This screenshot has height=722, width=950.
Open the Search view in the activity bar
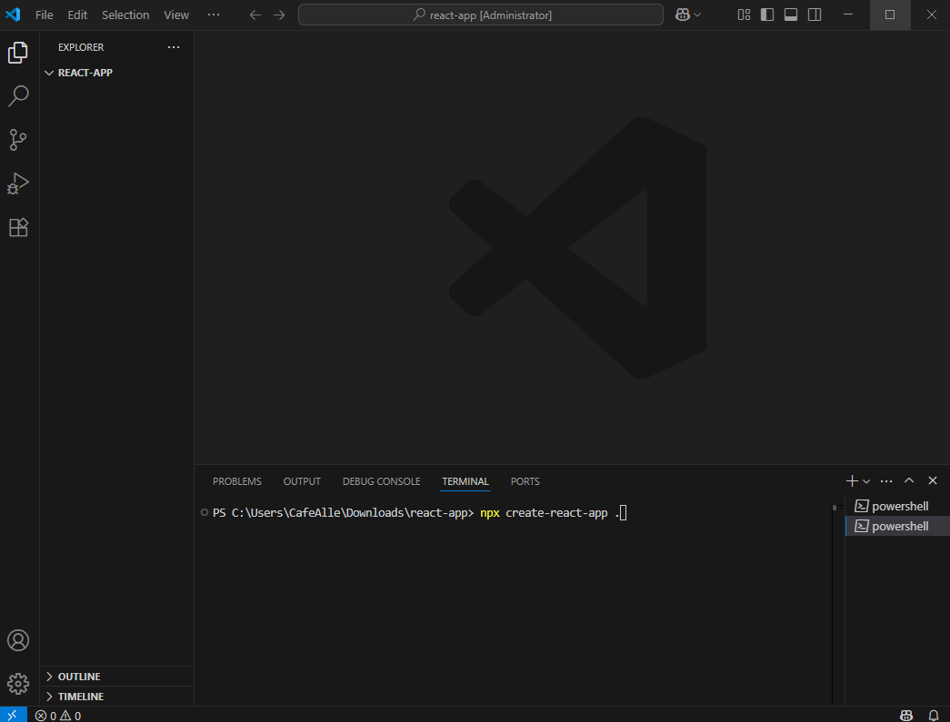(x=18, y=95)
